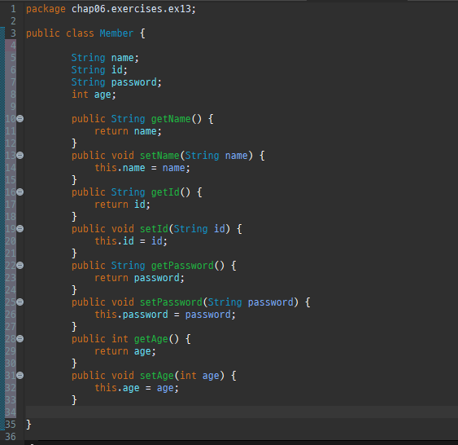
Task: Click the getPassword method name
Action: pyautogui.click(x=182, y=266)
